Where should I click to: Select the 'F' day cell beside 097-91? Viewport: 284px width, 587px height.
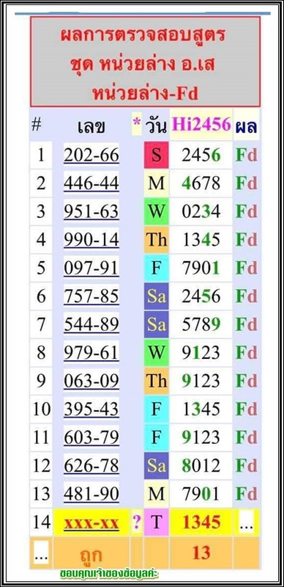(156, 268)
